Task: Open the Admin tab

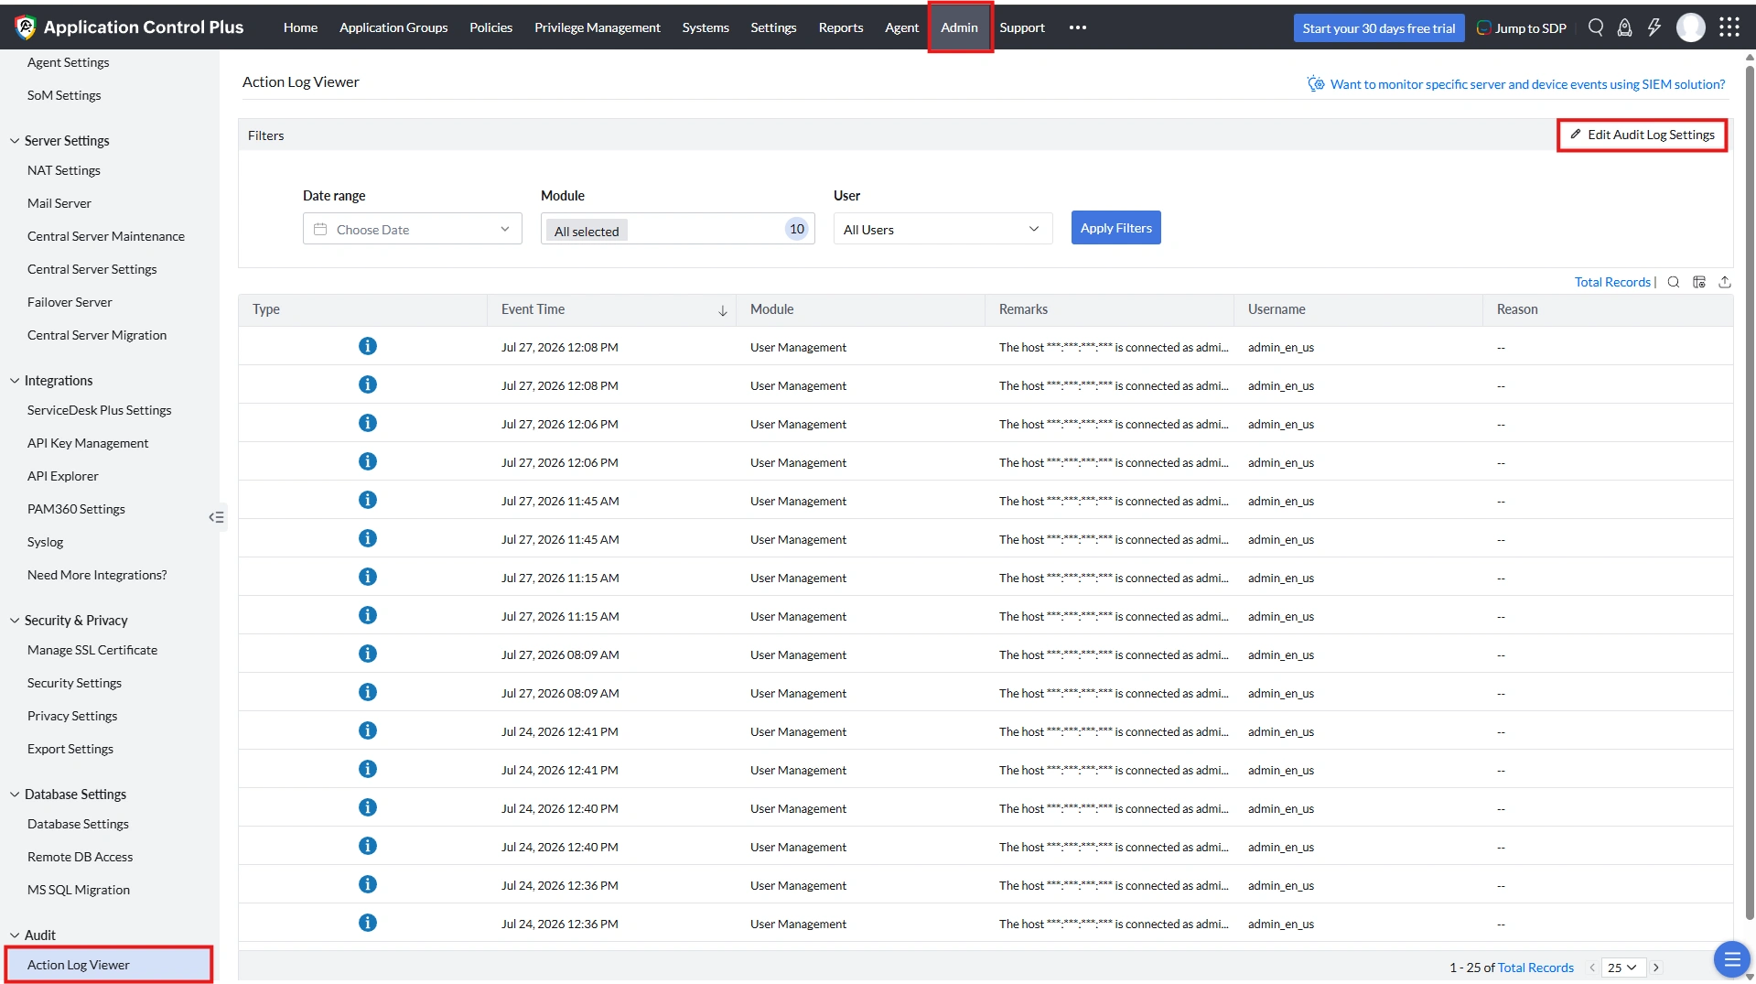Action: click(x=959, y=27)
